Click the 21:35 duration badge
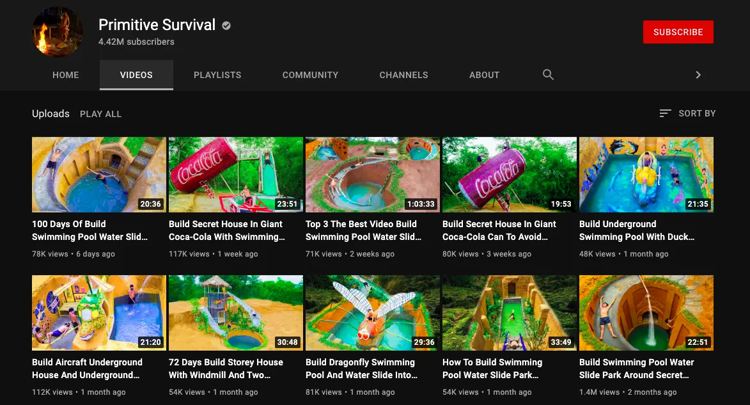Image resolution: width=750 pixels, height=405 pixels. point(698,204)
